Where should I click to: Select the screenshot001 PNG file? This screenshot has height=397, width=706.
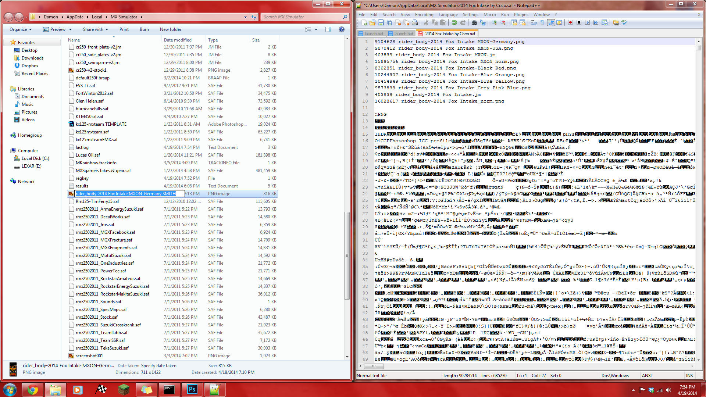click(89, 356)
